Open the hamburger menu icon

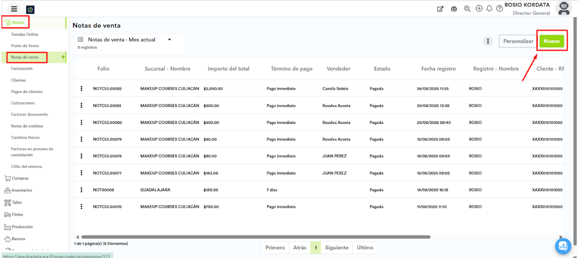(14, 9)
